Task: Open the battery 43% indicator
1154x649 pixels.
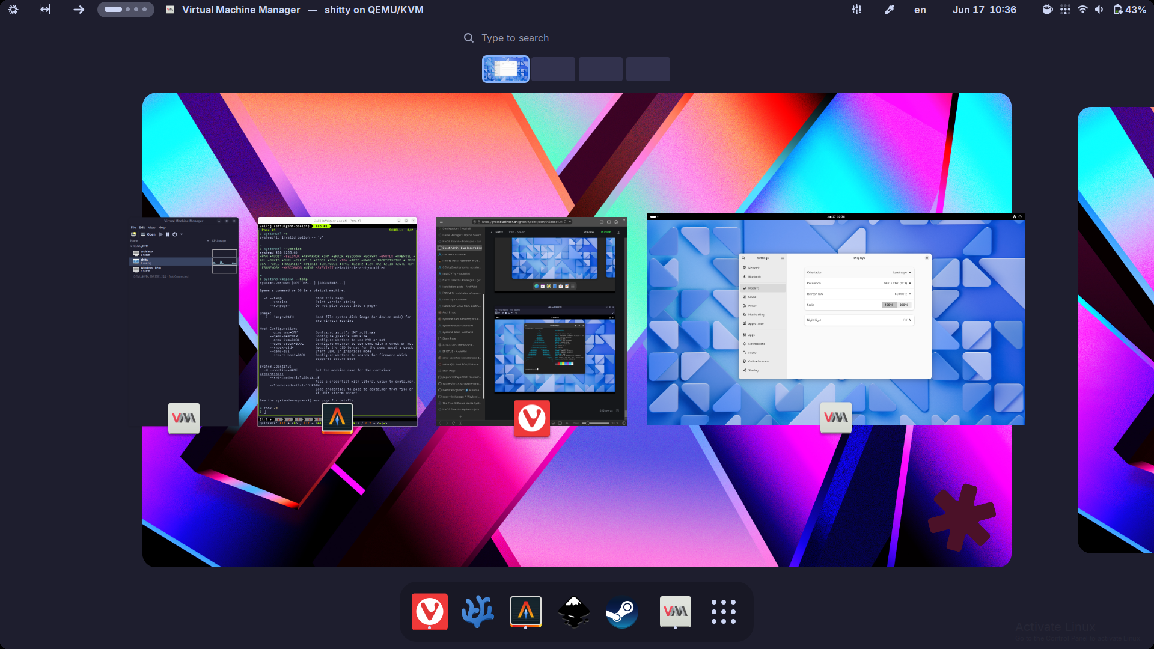Action: (1130, 10)
